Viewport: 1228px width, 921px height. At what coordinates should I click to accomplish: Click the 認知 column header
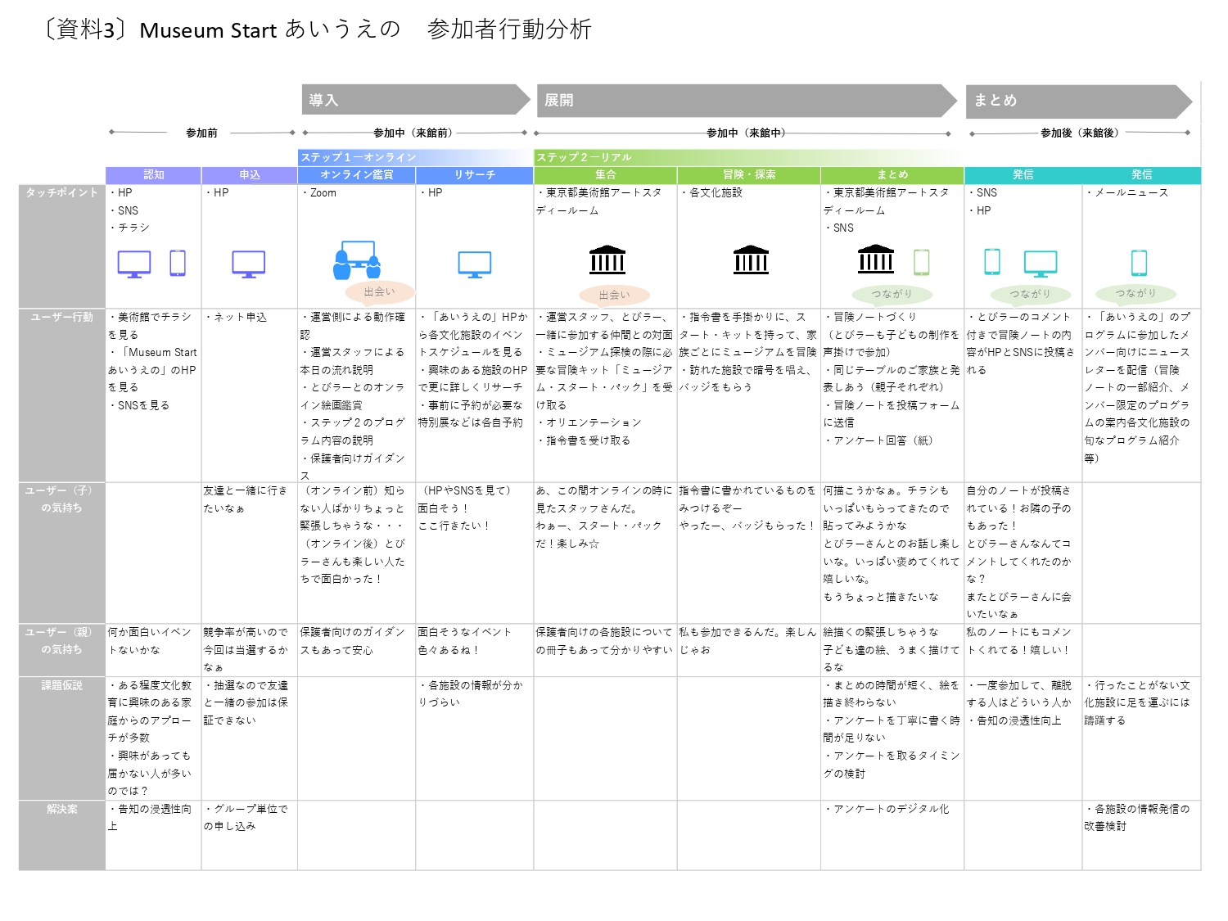153,175
